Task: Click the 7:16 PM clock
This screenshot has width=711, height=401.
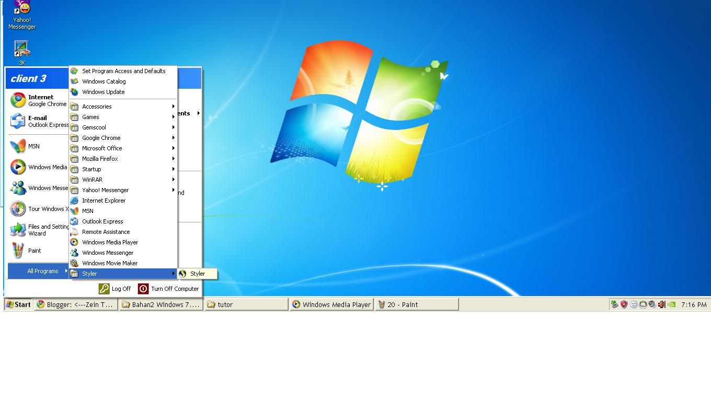Action: (x=694, y=304)
